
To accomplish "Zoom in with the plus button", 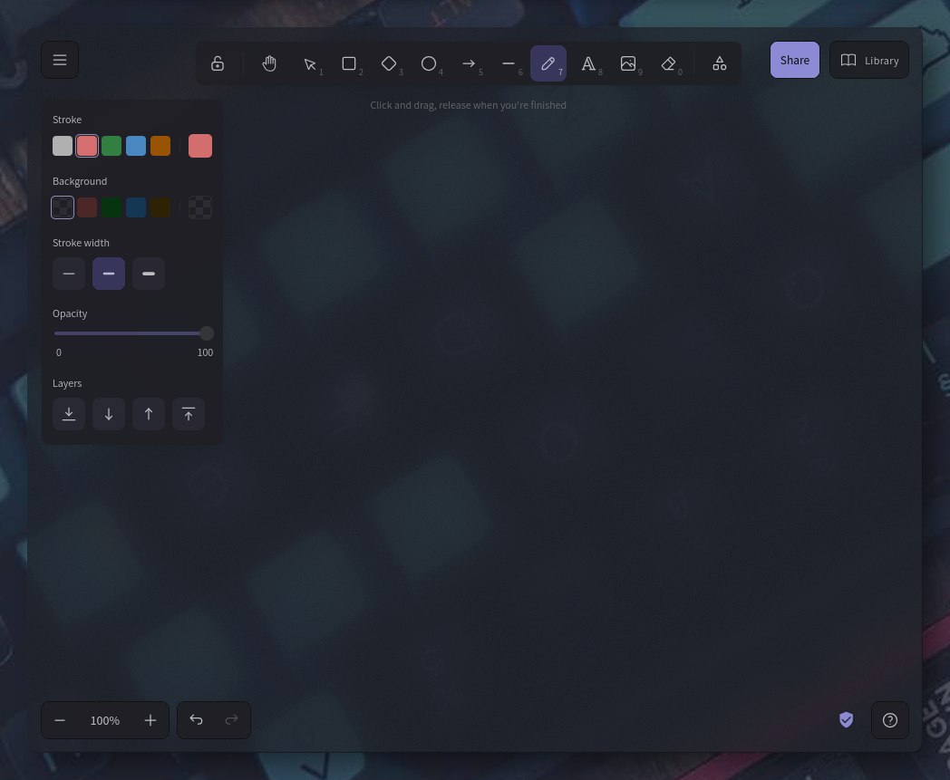I will pyautogui.click(x=150, y=720).
